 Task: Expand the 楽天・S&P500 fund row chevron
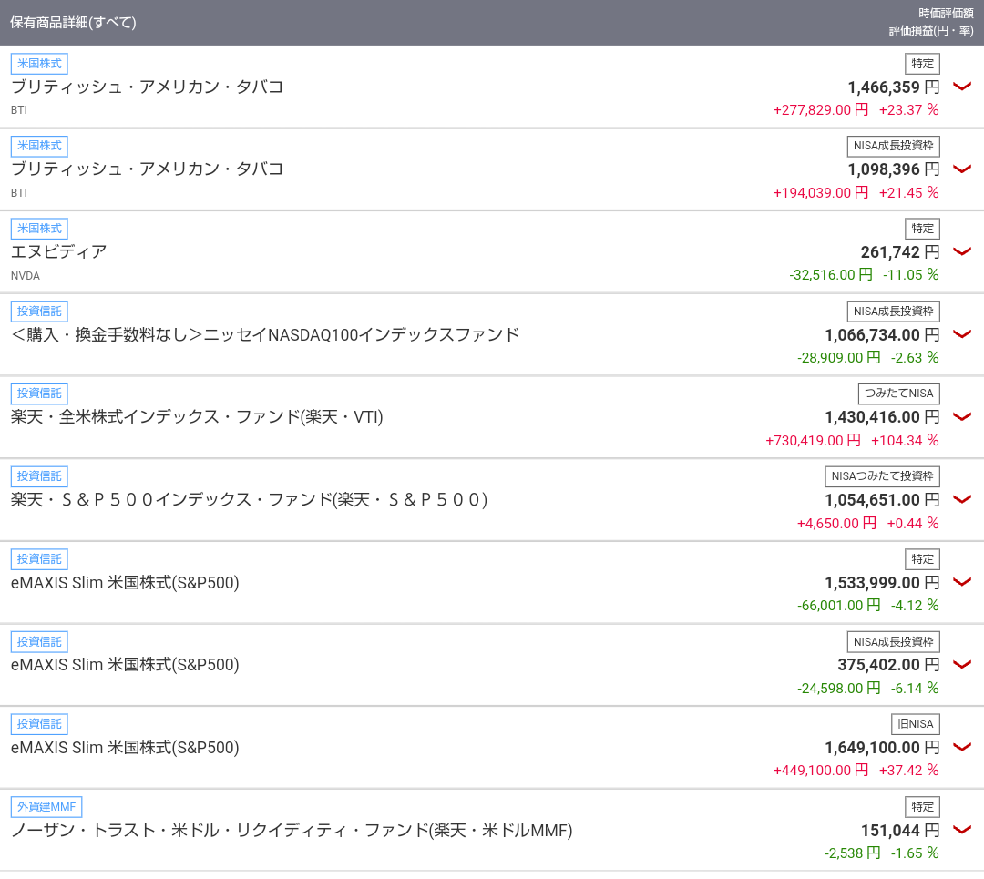(x=962, y=499)
